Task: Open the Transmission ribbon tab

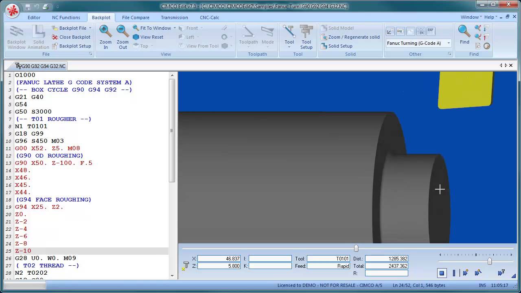Action: 174,17
